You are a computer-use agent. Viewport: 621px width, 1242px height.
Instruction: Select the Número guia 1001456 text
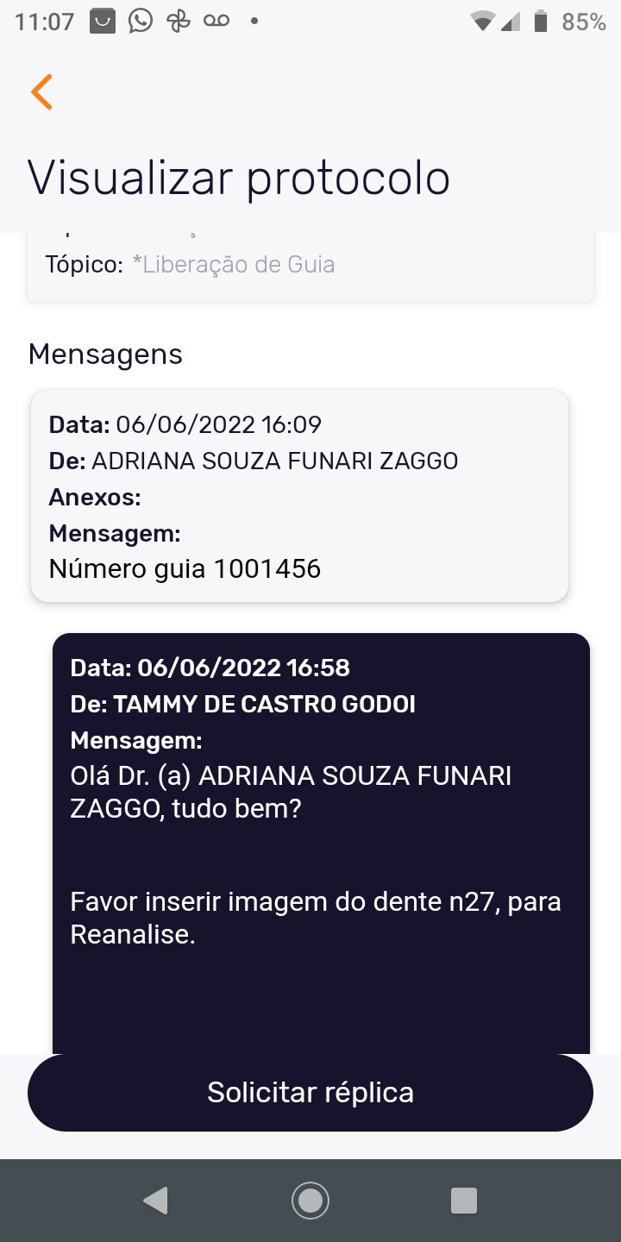point(185,568)
